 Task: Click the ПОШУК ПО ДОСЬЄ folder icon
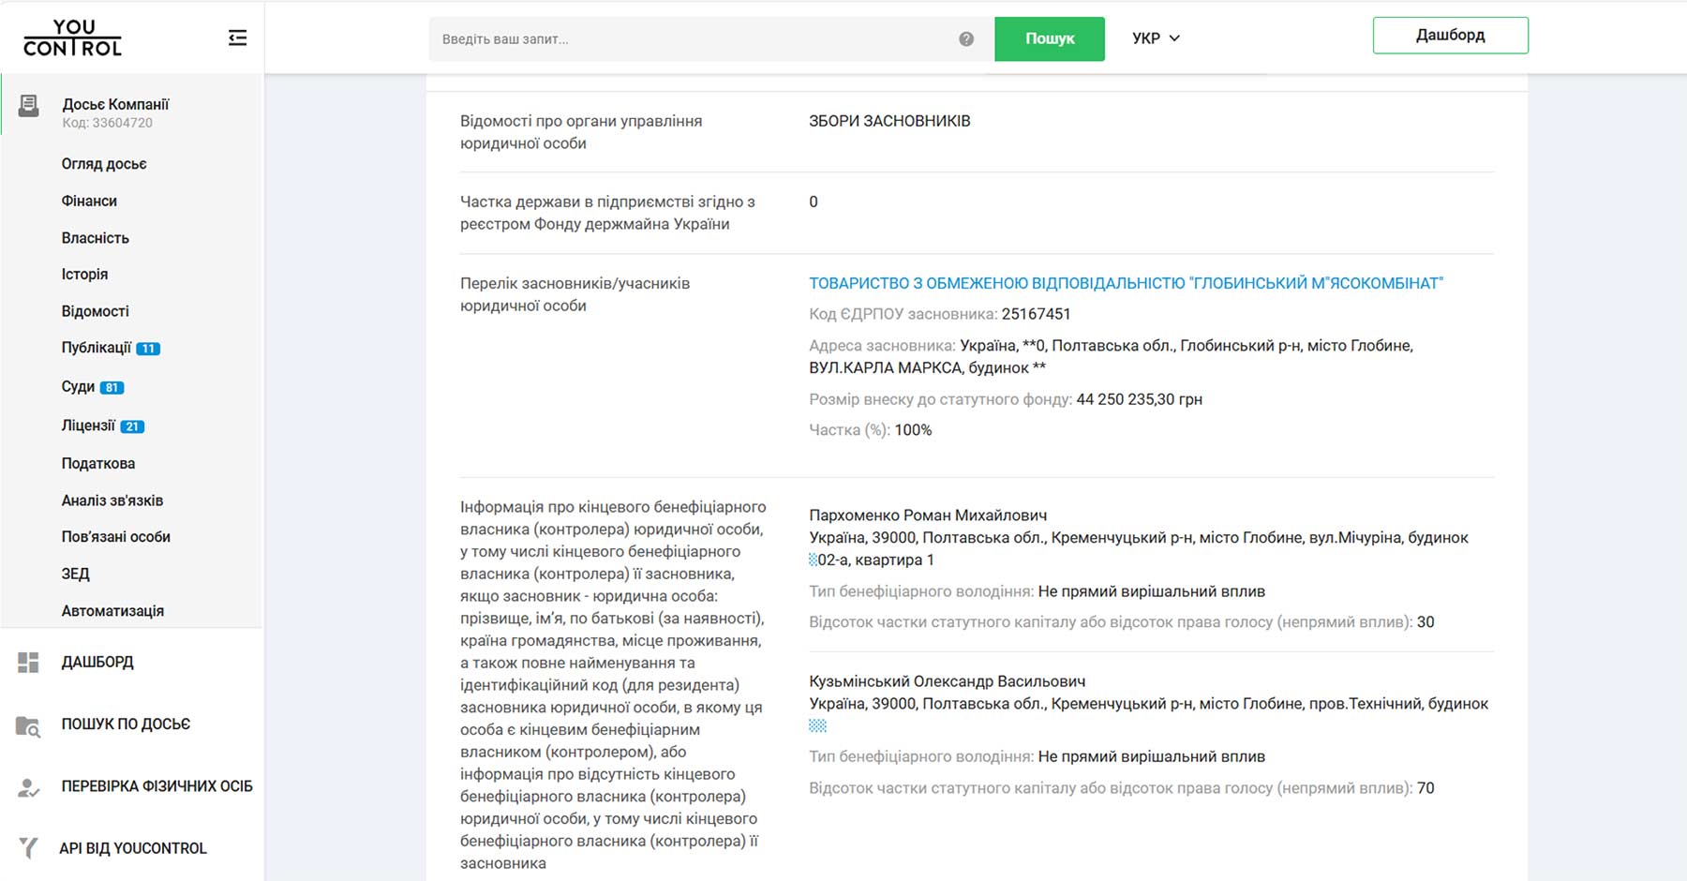(x=28, y=725)
